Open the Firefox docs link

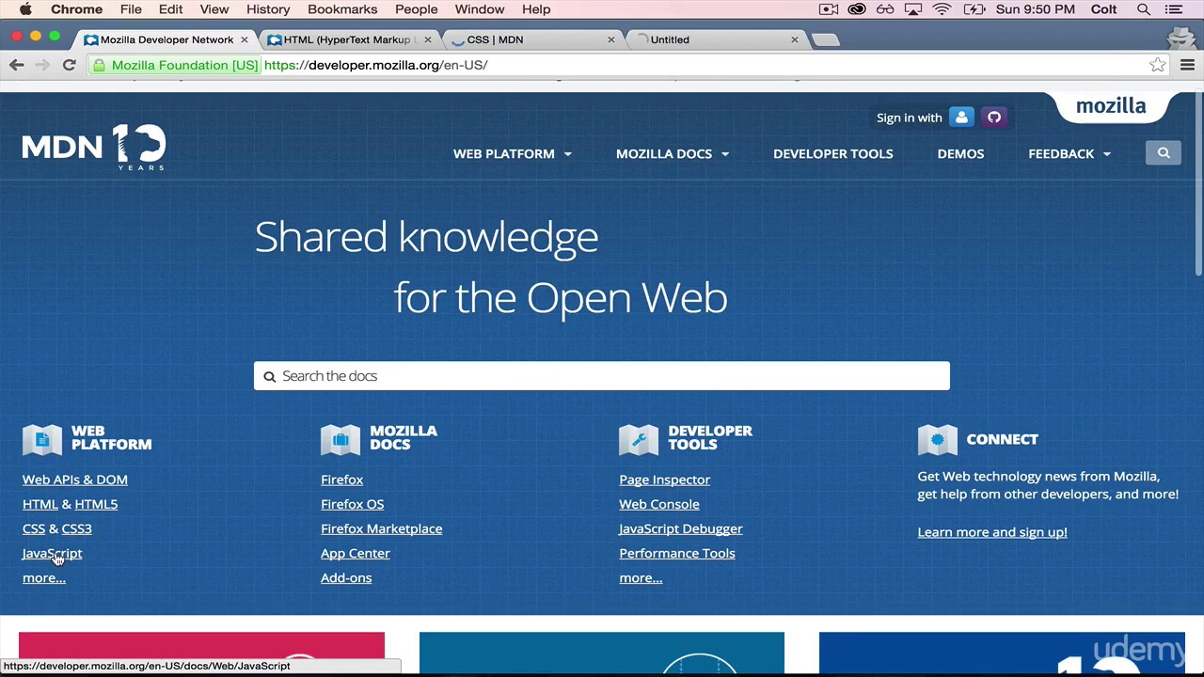tap(341, 480)
